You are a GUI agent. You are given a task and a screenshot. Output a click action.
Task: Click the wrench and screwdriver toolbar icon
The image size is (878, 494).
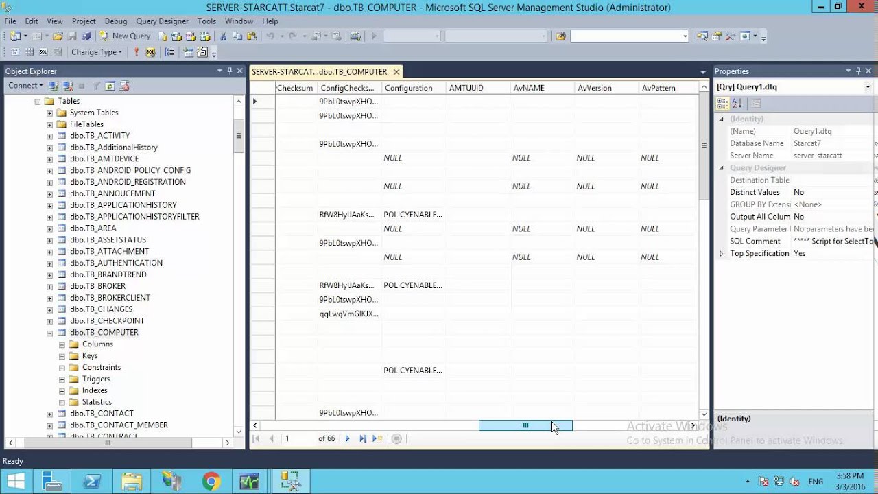tap(731, 36)
